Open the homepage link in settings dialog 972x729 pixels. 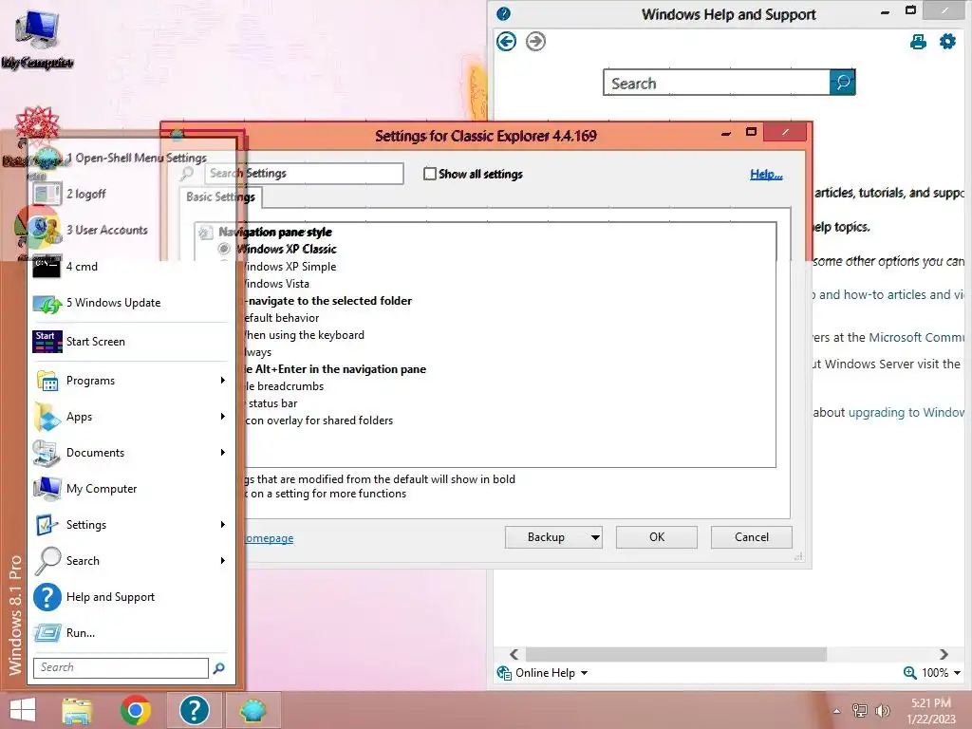269,538
